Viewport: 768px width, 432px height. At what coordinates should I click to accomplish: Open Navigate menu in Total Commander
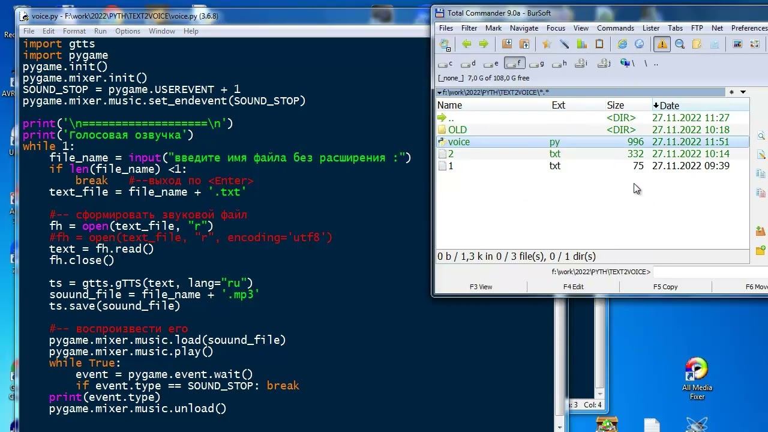(x=524, y=28)
